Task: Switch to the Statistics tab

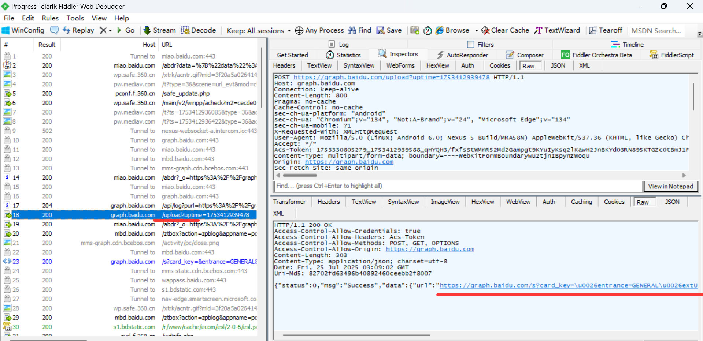Action: 343,55
